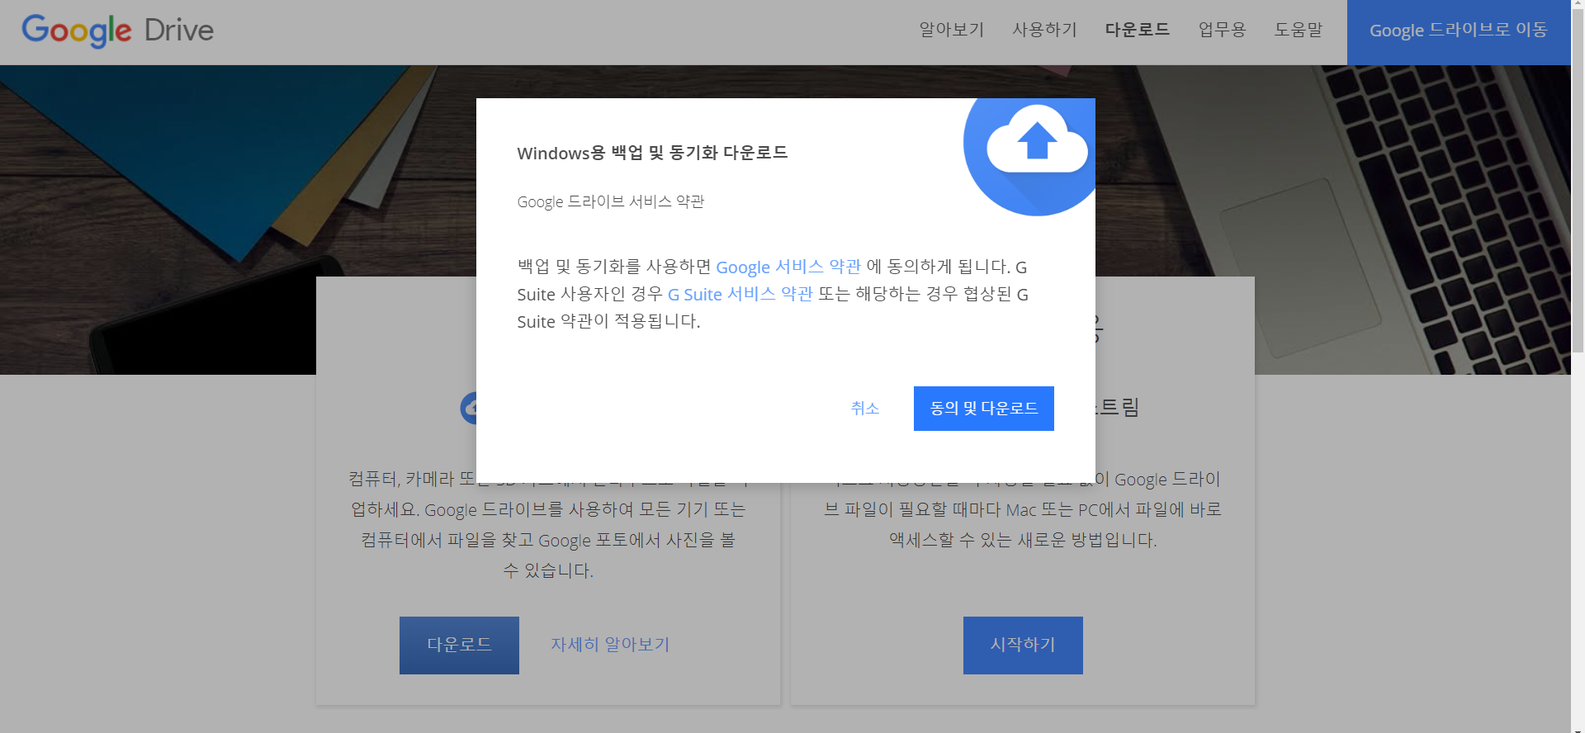Open the 알아보기 menu item
This screenshot has width=1585, height=733.
pos(952,30)
